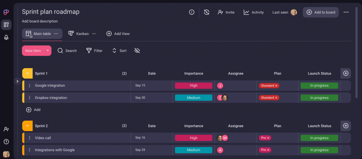The width and height of the screenshot is (362, 159).
Task: Remove Pro tag from Video call row
Action: pyautogui.click(x=268, y=138)
